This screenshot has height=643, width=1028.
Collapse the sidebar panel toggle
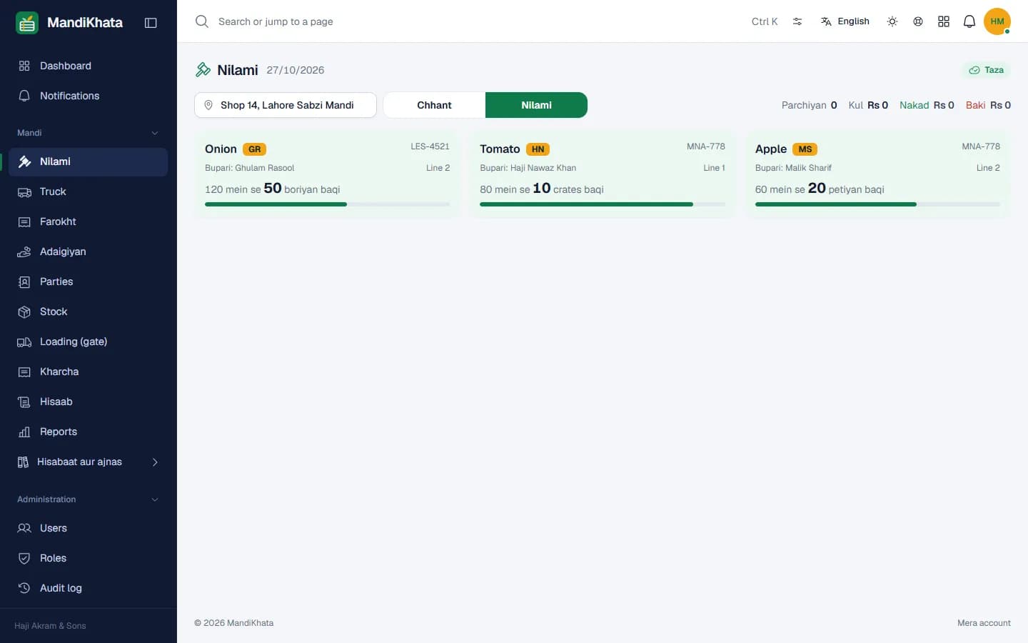click(151, 23)
